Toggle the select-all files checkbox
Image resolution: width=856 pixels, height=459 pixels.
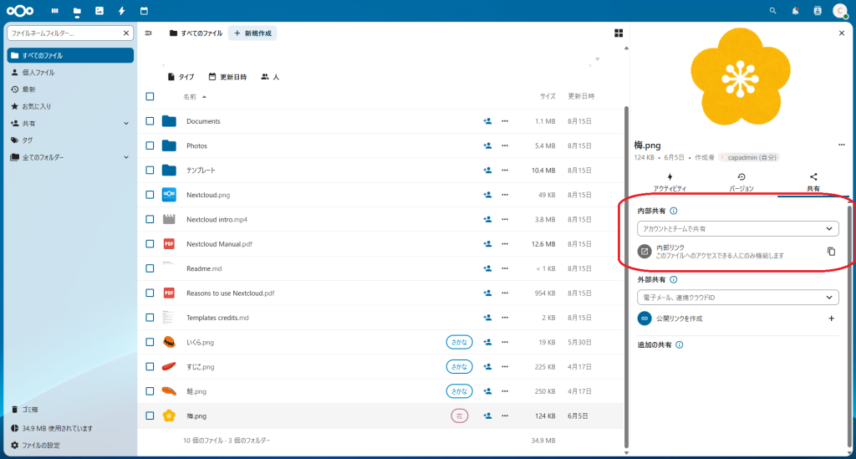[150, 96]
